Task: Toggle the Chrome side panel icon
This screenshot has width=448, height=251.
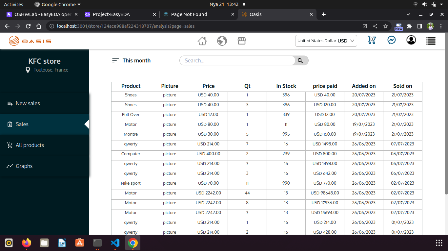Action: coord(419,26)
